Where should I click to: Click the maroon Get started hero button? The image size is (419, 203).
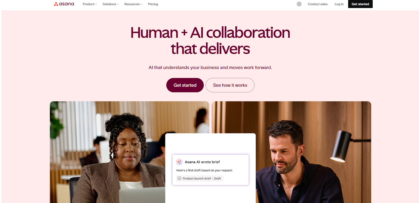pyautogui.click(x=185, y=85)
